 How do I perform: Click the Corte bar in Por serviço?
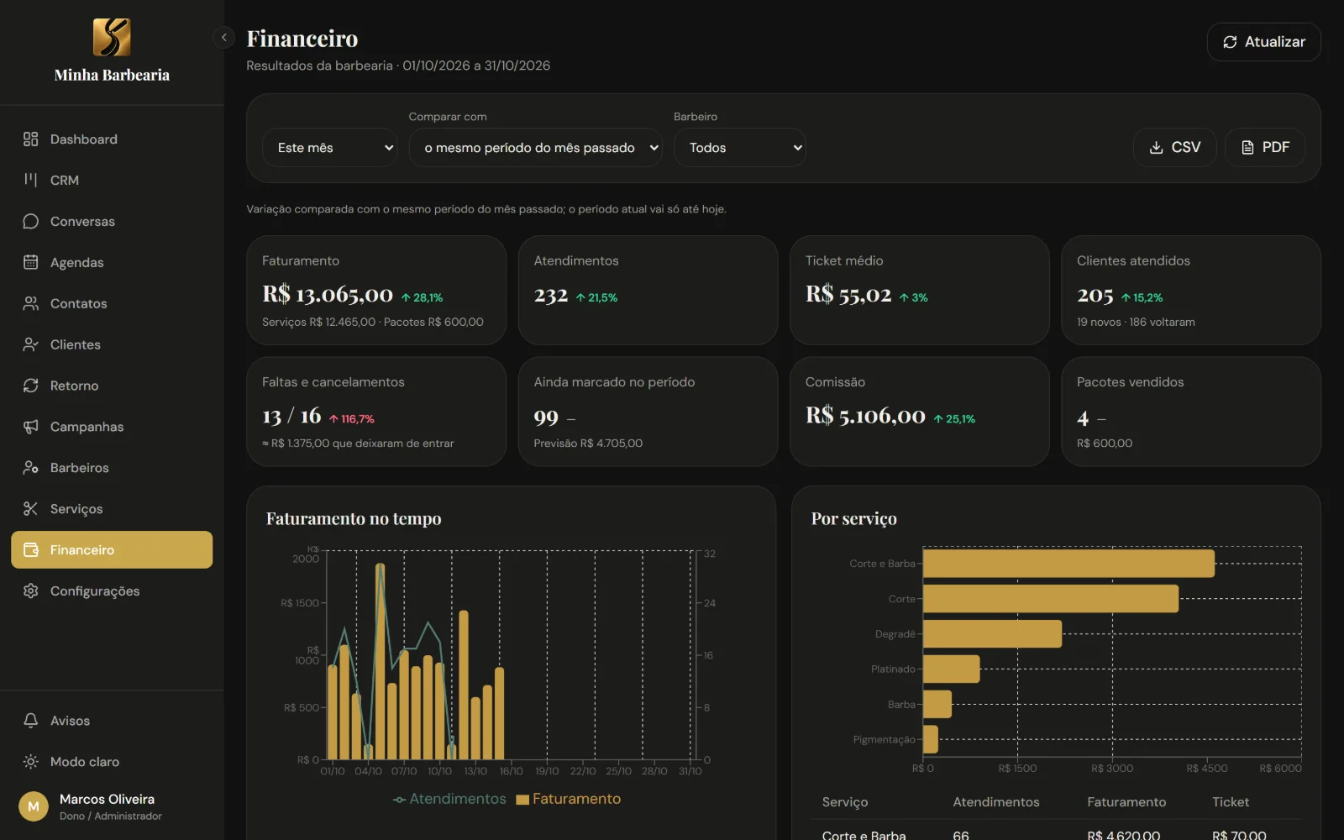[x=1051, y=599]
